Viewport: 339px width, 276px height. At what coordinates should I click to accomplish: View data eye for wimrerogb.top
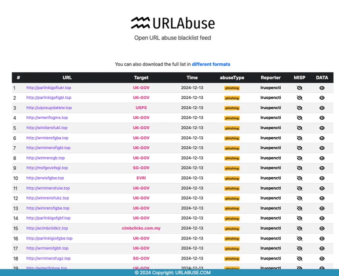click(322, 158)
